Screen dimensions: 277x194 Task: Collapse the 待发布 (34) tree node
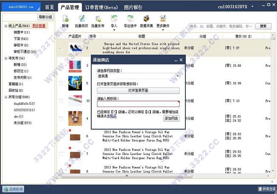click(x=6, y=58)
